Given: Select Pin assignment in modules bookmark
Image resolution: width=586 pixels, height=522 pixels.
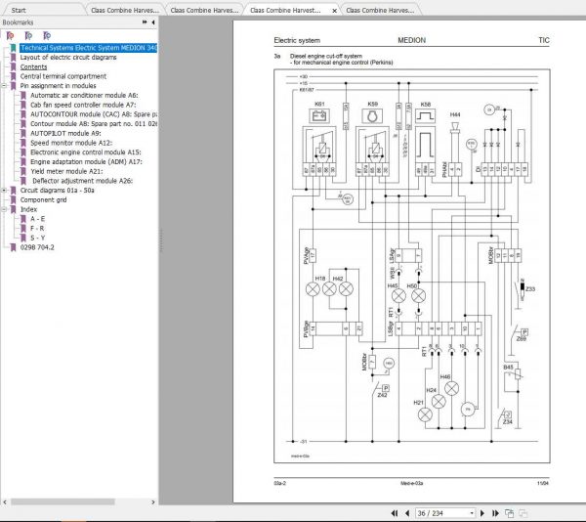Looking at the screenshot, I should (x=58, y=86).
